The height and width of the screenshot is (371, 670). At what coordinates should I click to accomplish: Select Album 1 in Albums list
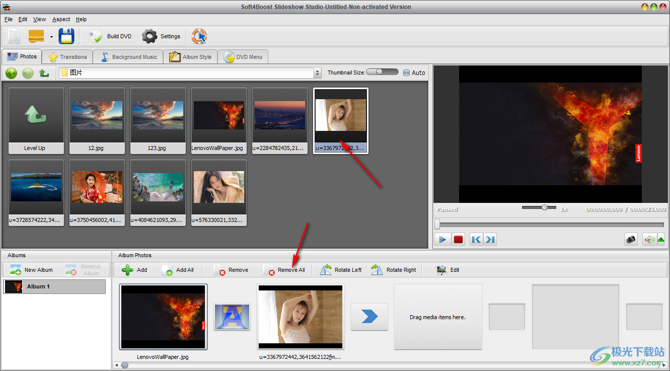click(x=54, y=286)
